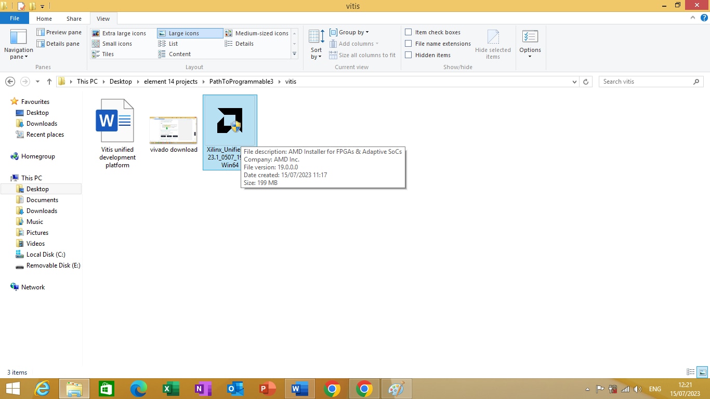This screenshot has width=710, height=399.
Task: Open the Navigation pane dropdown
Action: click(18, 44)
